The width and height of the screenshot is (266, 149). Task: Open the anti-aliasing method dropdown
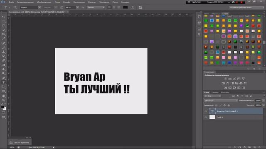pyautogui.click(x=96, y=7)
